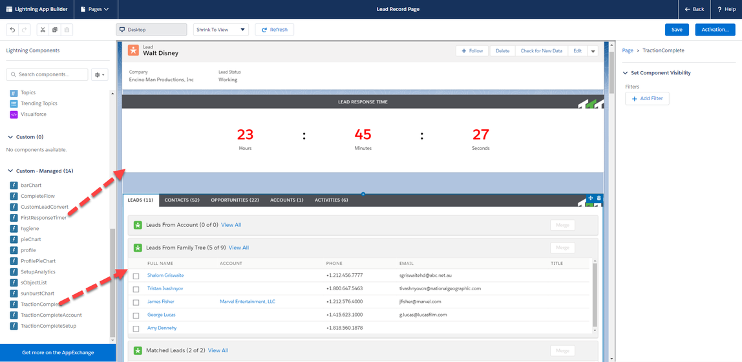742x362 pixels.
Task: Tick the checkbox for James Fisher
Action: click(136, 303)
